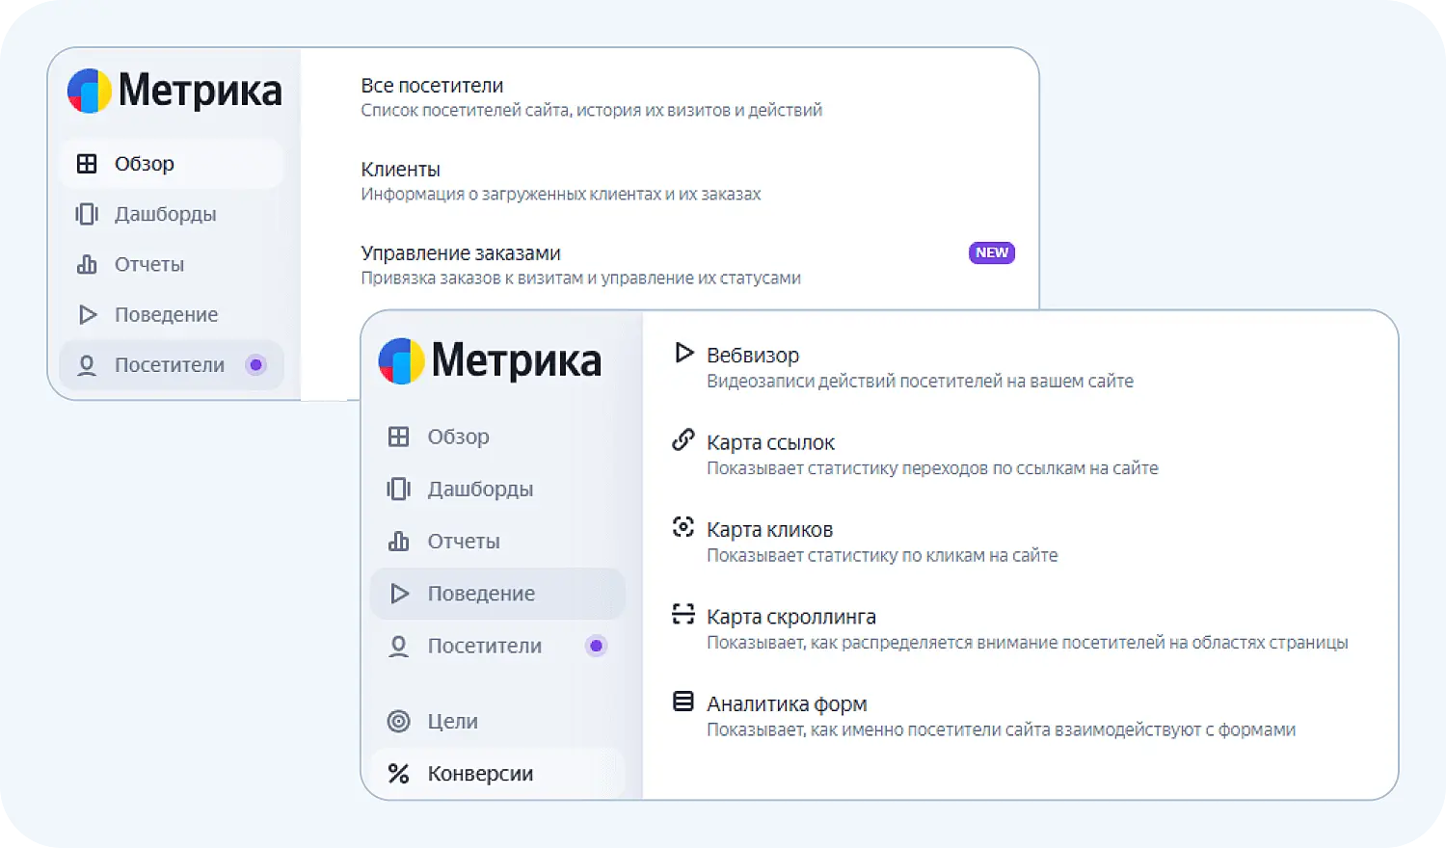Open the Клиенты page
Screen dimensions: 1446x848
pyautogui.click(x=400, y=169)
